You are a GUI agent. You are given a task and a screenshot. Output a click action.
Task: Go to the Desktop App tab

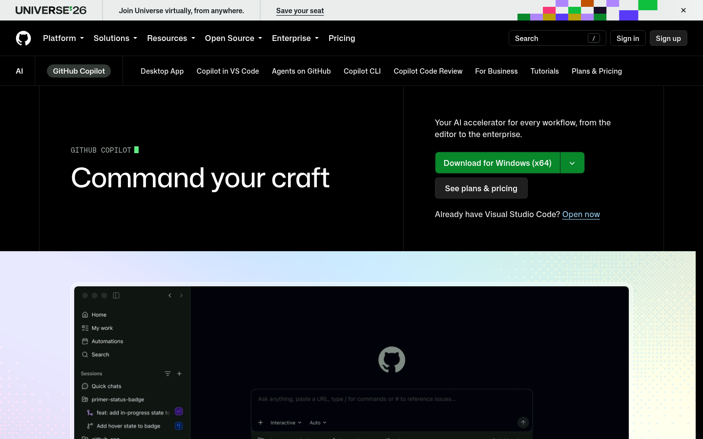[x=162, y=71]
